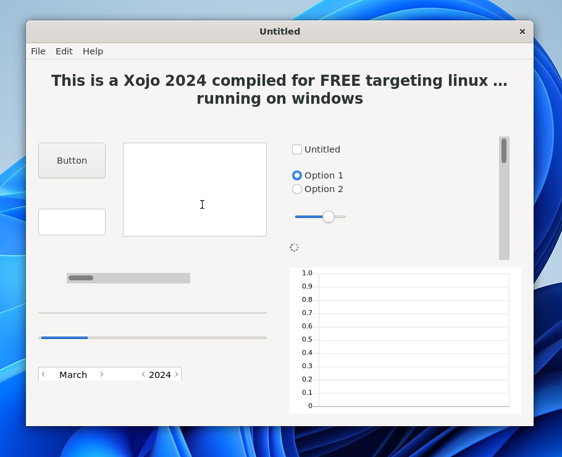Screen dimensions: 562x457
Task: Click inside the small text field
Action: (x=72, y=222)
